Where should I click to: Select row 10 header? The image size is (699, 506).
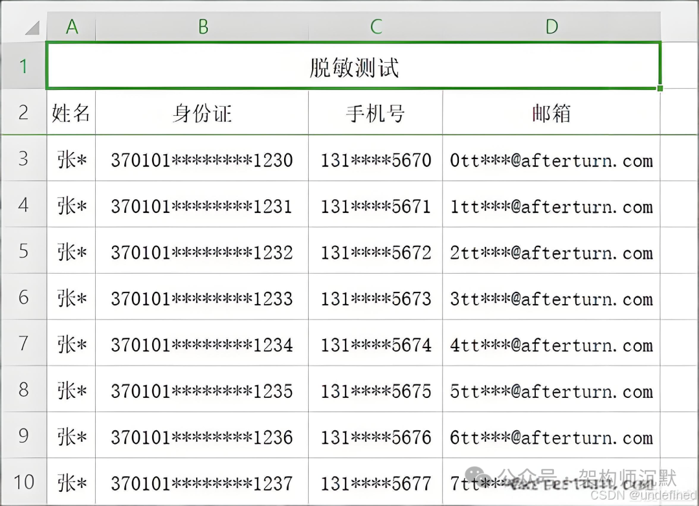click(23, 482)
